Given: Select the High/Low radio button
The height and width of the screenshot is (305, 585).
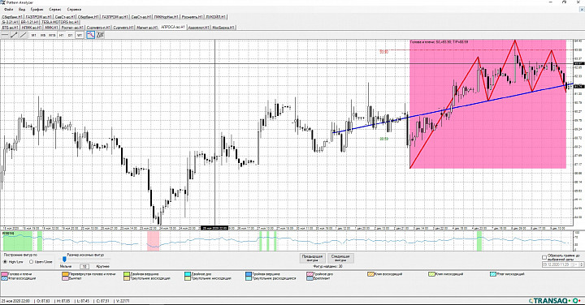Looking at the screenshot, I should [x=5, y=262].
